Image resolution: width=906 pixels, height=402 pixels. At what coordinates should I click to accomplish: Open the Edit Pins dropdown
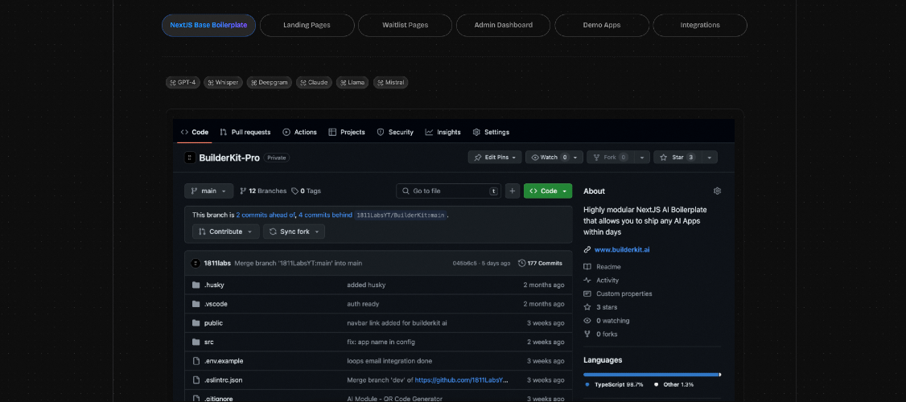495,157
